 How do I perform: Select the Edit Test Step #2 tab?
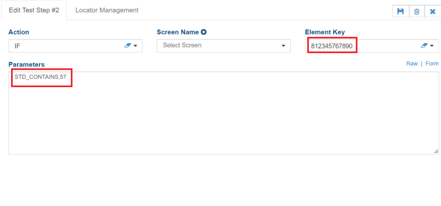click(34, 10)
